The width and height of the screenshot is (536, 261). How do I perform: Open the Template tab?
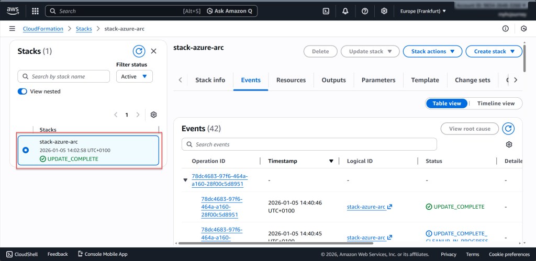[425, 80]
